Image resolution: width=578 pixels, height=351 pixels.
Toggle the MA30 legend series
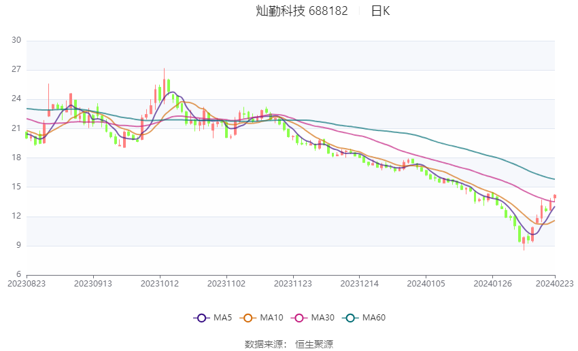click(313, 318)
